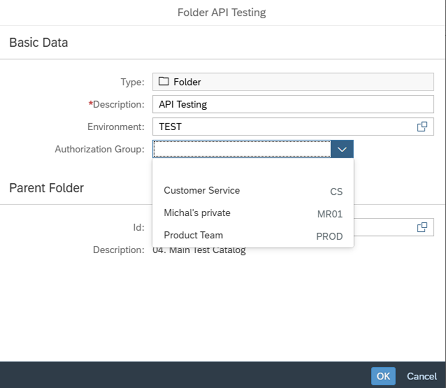The image size is (446, 388).
Task: Open value help icon for Parent Folder Id
Action: pyautogui.click(x=422, y=227)
